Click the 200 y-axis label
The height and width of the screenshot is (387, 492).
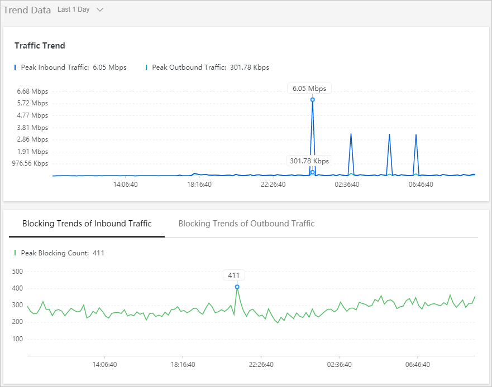tap(17, 322)
